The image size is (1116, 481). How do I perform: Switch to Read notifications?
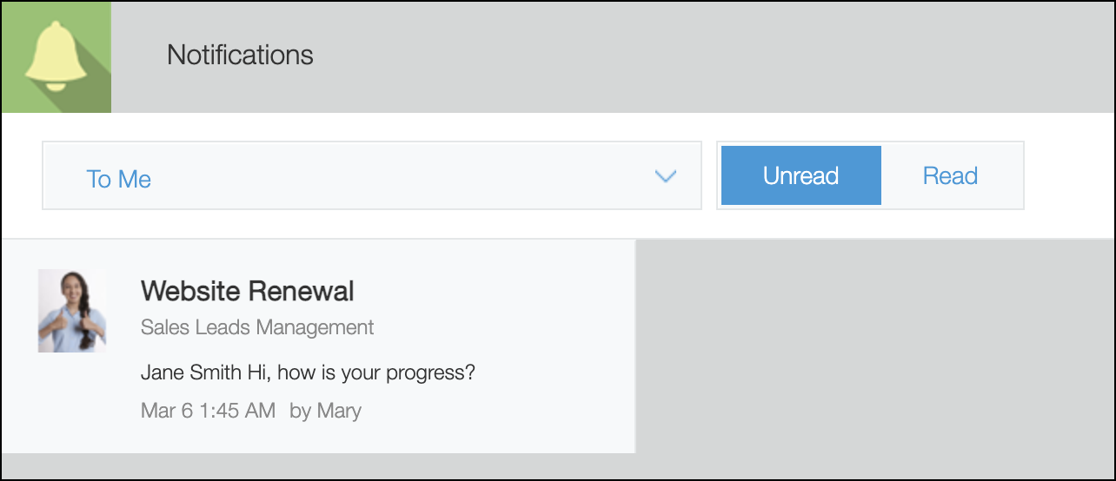950,176
